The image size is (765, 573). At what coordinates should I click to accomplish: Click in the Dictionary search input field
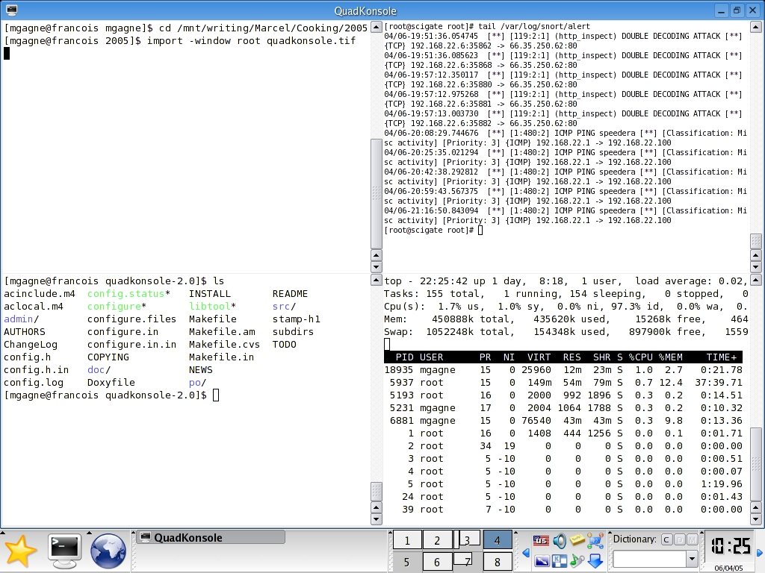click(648, 559)
